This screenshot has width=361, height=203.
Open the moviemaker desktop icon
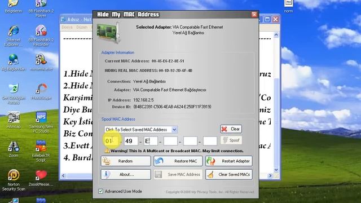[x=41, y=63]
